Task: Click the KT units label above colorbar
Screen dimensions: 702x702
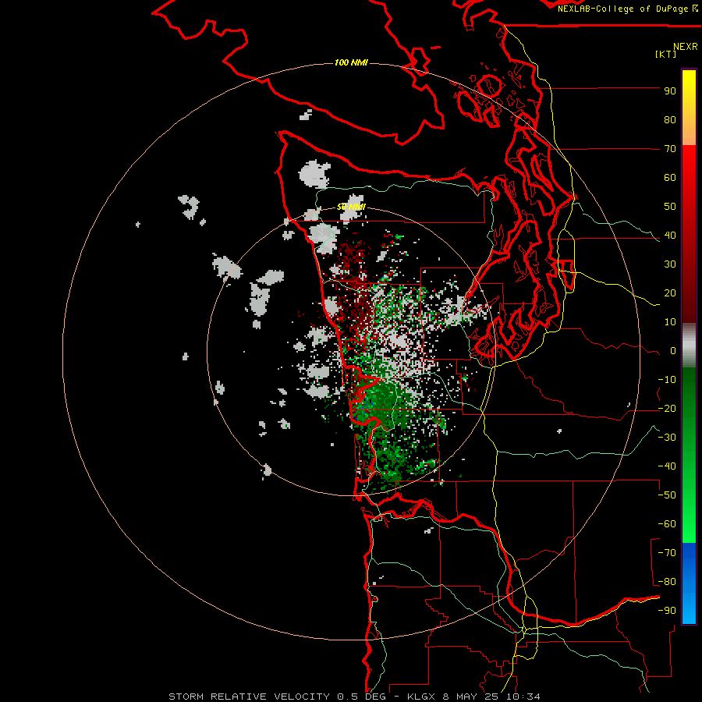Action: pos(666,54)
